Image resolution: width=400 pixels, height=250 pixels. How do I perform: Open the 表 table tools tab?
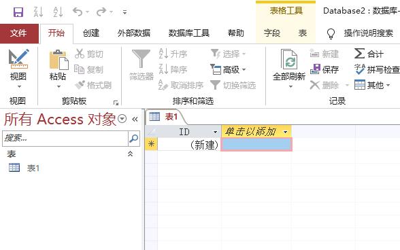[303, 33]
